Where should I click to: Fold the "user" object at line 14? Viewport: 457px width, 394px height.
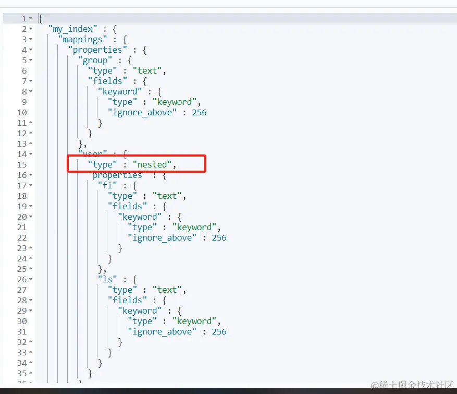(x=31, y=154)
